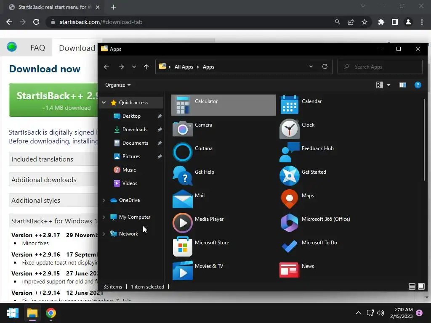Expand Additional styles section
Viewport: 431px width, 323px height.
[53, 200]
